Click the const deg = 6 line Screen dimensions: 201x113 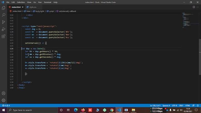tap(33, 29)
